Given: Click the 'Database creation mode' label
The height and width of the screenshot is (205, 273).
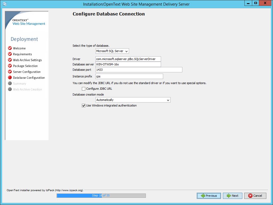Looking at the screenshot, I should click(88, 94).
